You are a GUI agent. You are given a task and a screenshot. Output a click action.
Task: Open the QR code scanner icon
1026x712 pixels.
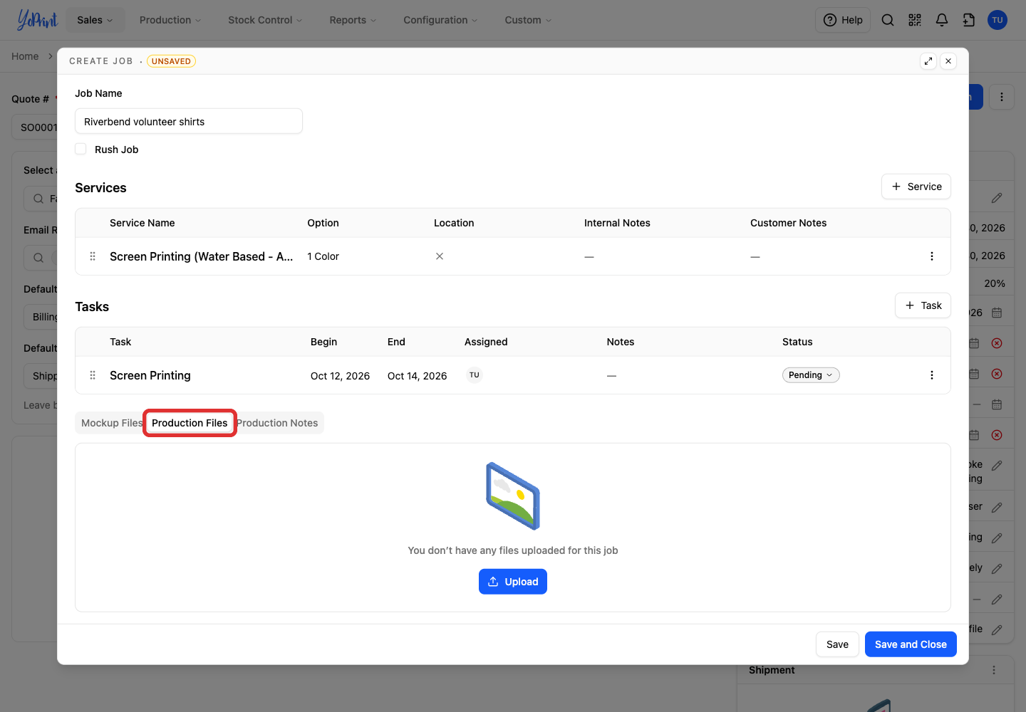915,20
